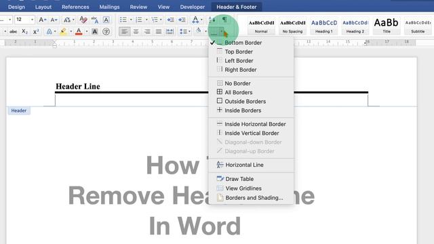Apply strikethrough abc formatting
Viewport: 434px width, 244px height.
13,32
